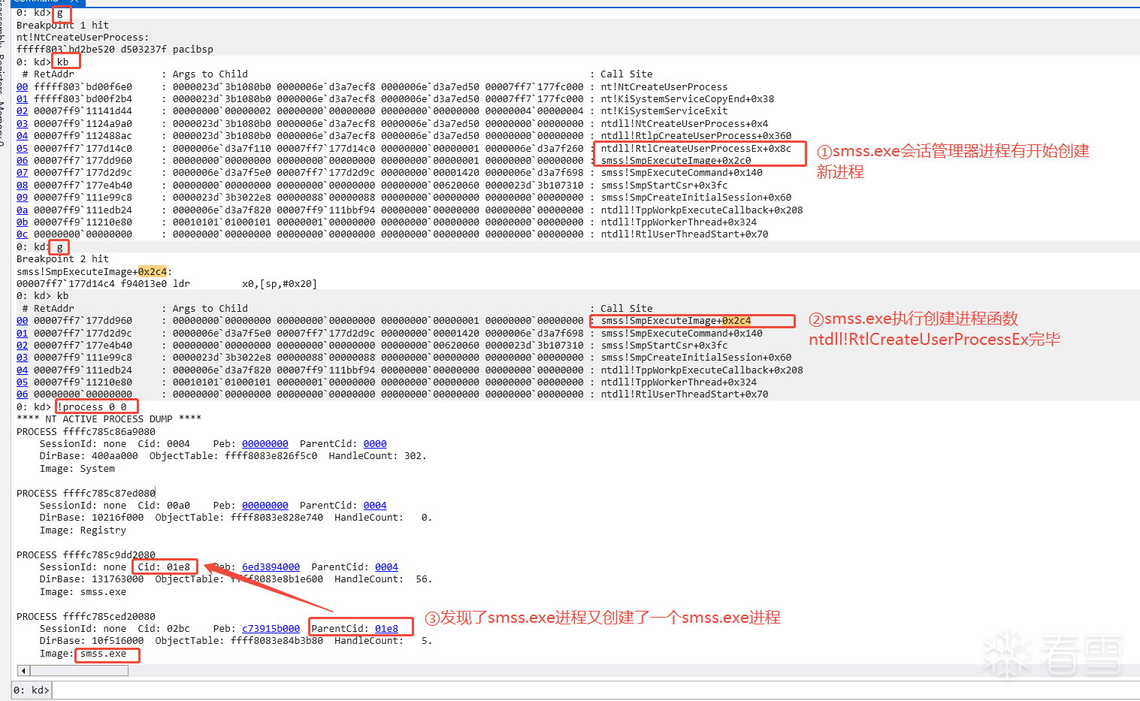The height and width of the screenshot is (701, 1140).
Task: Click ParentCid 0004 link of Registry process
Action: click(x=375, y=506)
